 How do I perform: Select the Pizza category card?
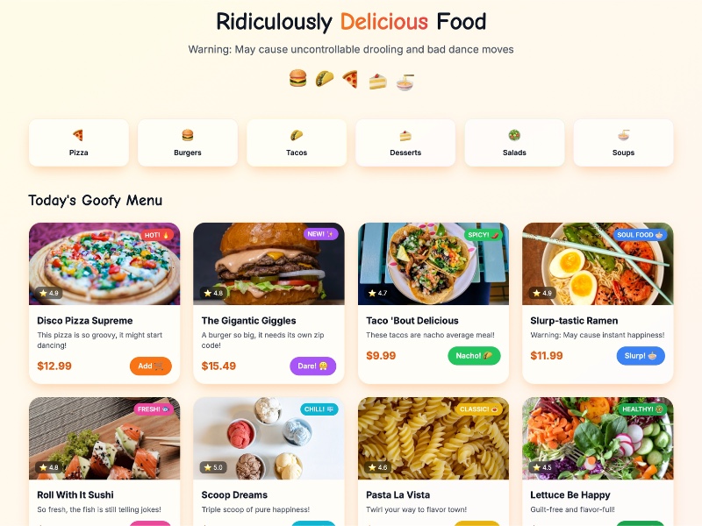click(79, 143)
